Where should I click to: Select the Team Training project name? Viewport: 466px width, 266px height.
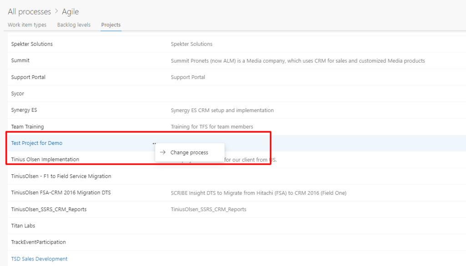click(27, 127)
